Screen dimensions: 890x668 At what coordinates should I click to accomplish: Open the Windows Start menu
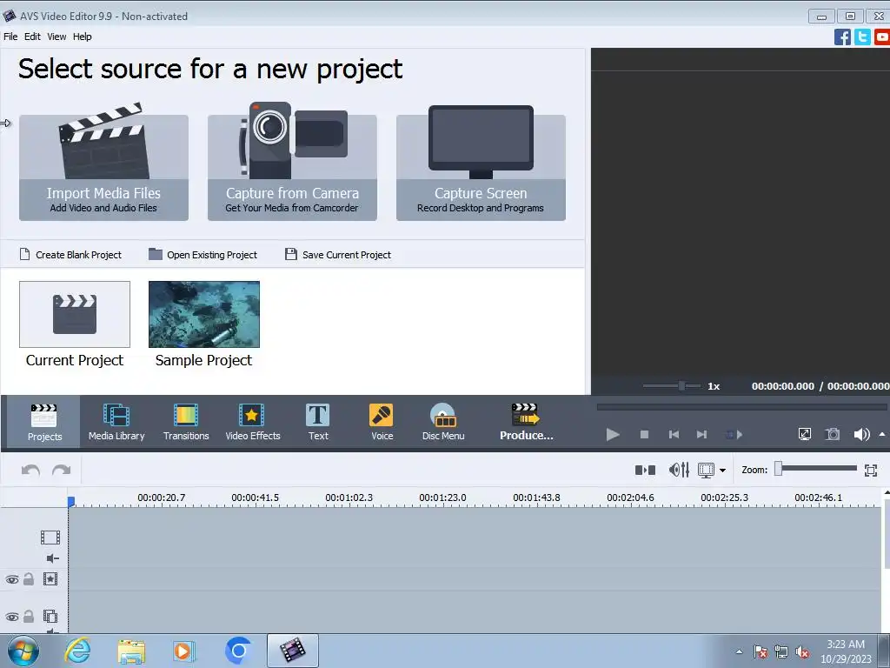[23, 651]
